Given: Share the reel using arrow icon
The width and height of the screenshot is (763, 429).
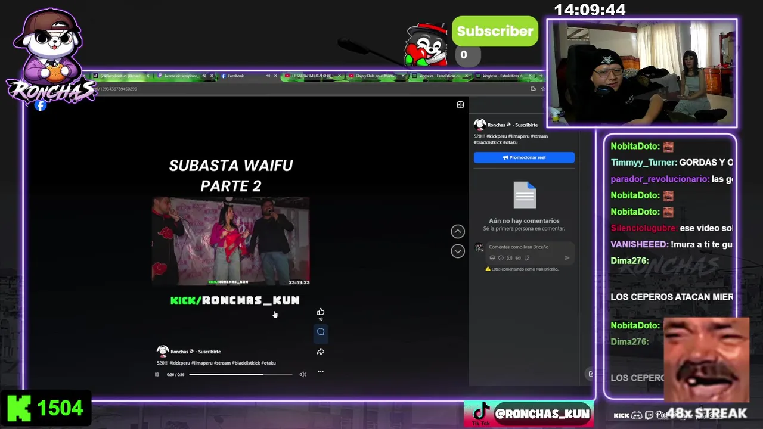Looking at the screenshot, I should [x=321, y=352].
